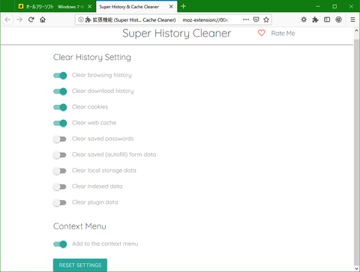Screen dimensions: 360x272
Task: Enable Clear indexed data switch
Action: coord(59,187)
